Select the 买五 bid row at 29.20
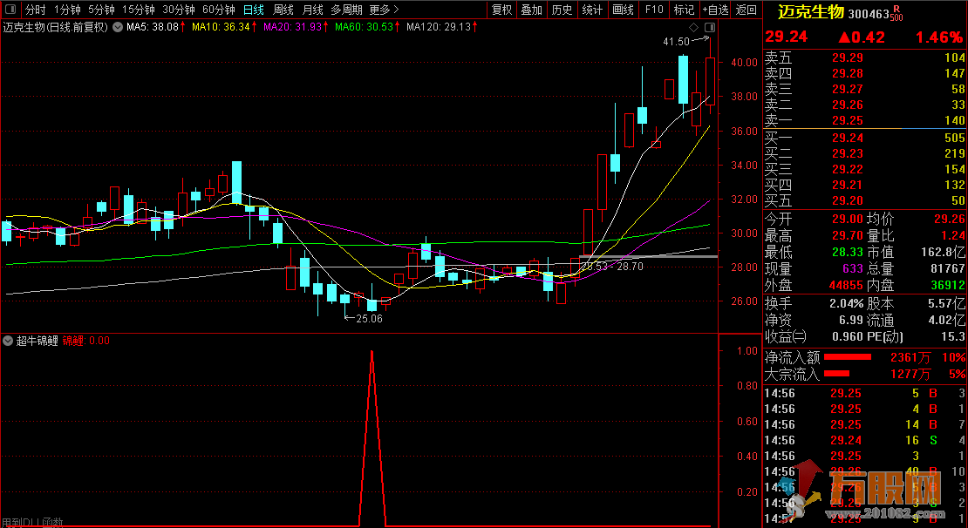This screenshot has height=528, width=968. pyautogui.click(x=865, y=200)
